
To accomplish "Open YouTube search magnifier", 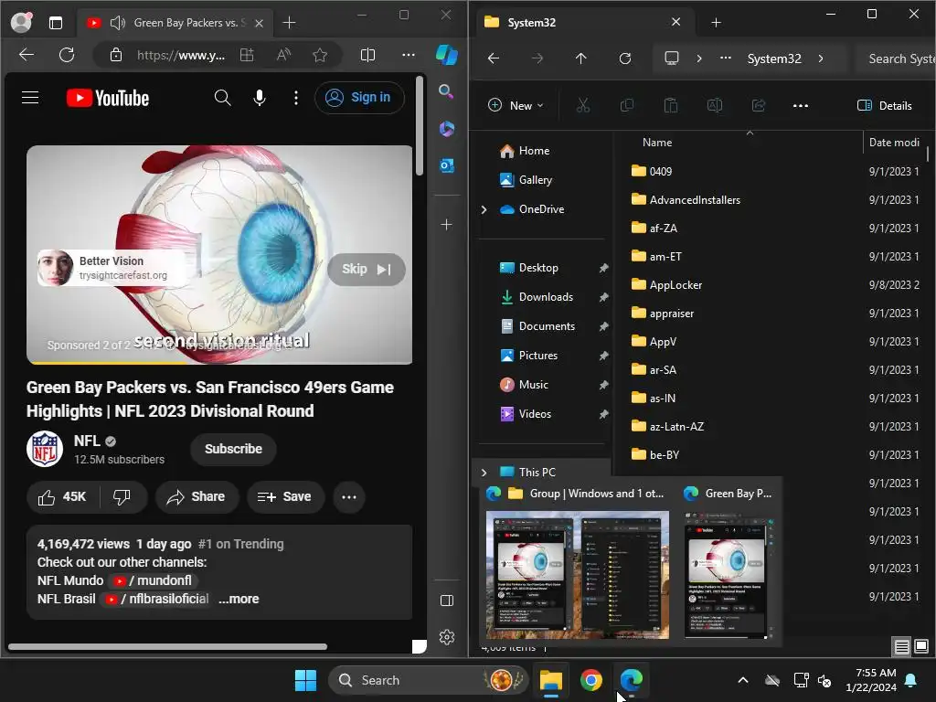I will coord(222,97).
